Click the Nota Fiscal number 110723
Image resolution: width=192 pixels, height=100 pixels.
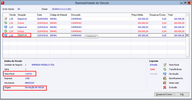click(28, 74)
